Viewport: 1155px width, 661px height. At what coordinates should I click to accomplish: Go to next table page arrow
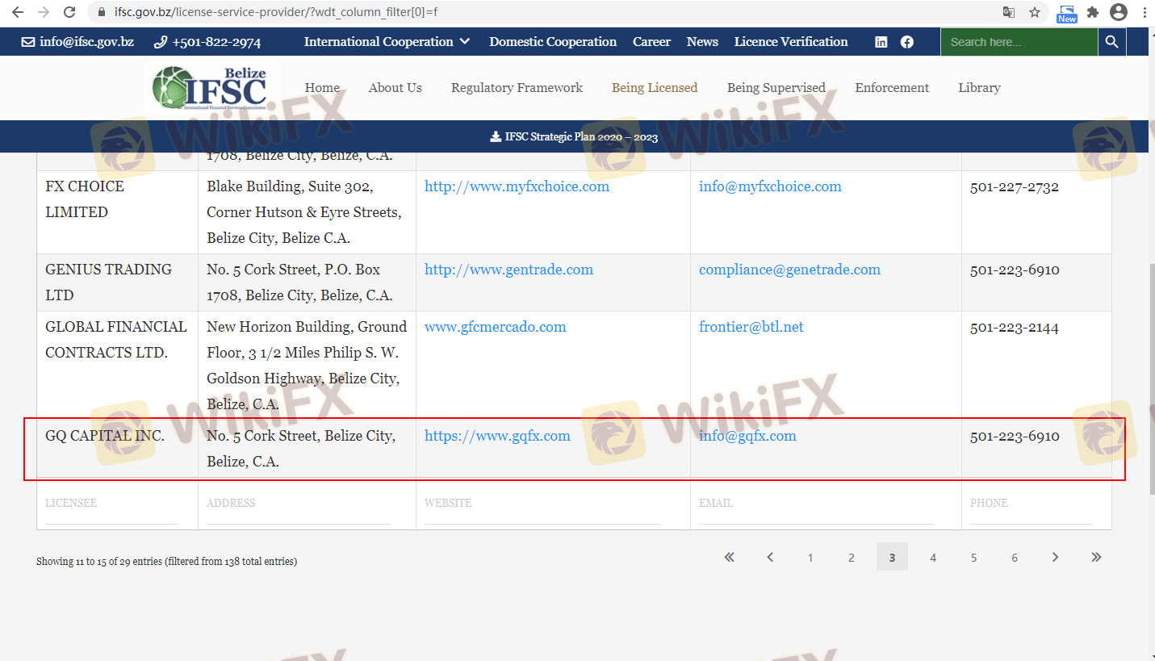tap(1055, 557)
